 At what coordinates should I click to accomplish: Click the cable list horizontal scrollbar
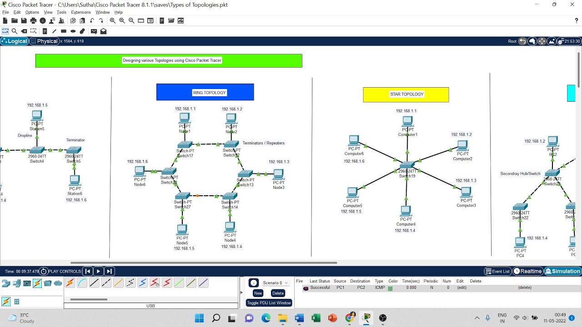89,299
